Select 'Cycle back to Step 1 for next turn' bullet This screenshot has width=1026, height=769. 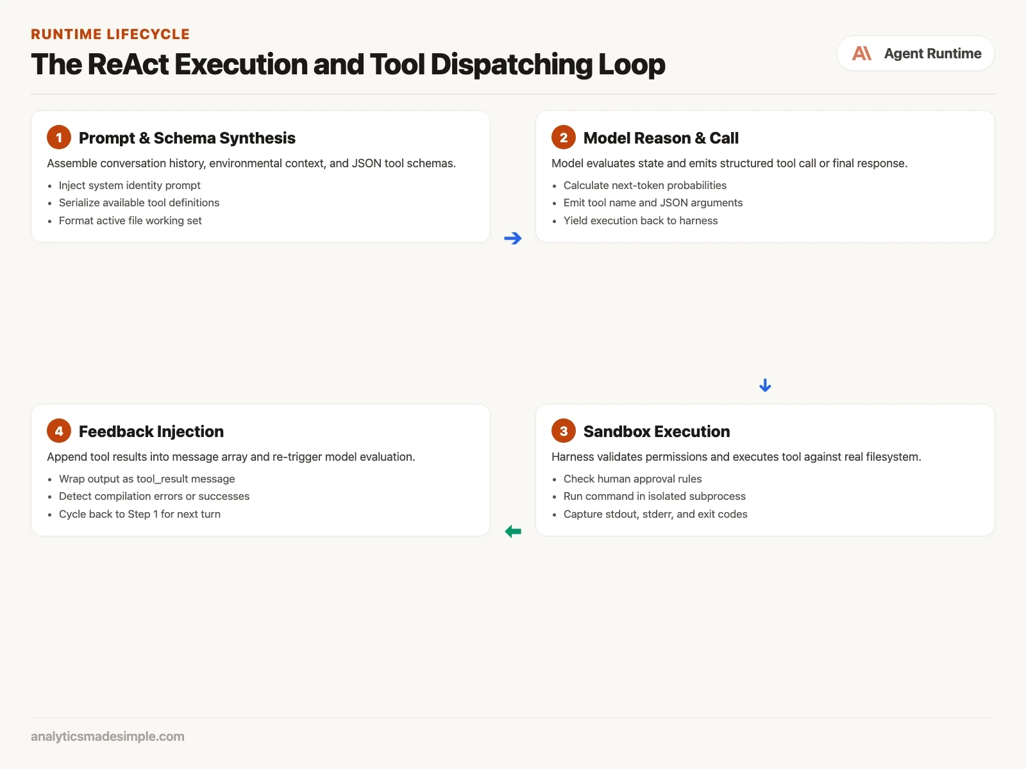tap(140, 514)
